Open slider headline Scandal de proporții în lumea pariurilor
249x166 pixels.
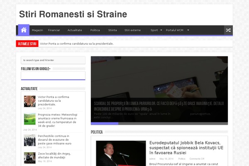(159, 106)
